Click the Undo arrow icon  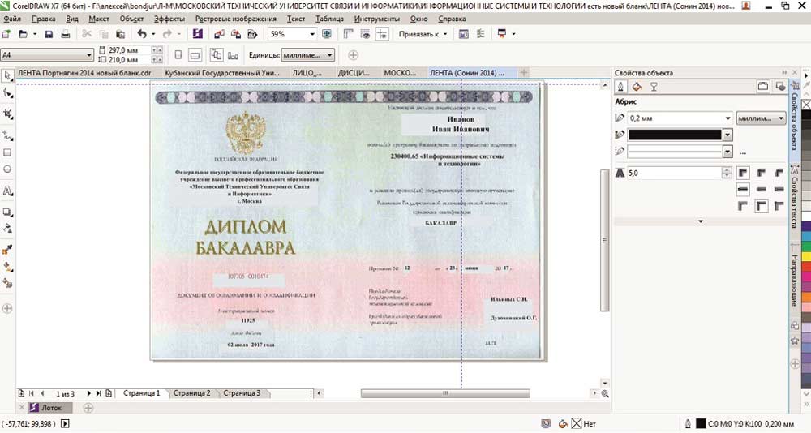[x=142, y=34]
